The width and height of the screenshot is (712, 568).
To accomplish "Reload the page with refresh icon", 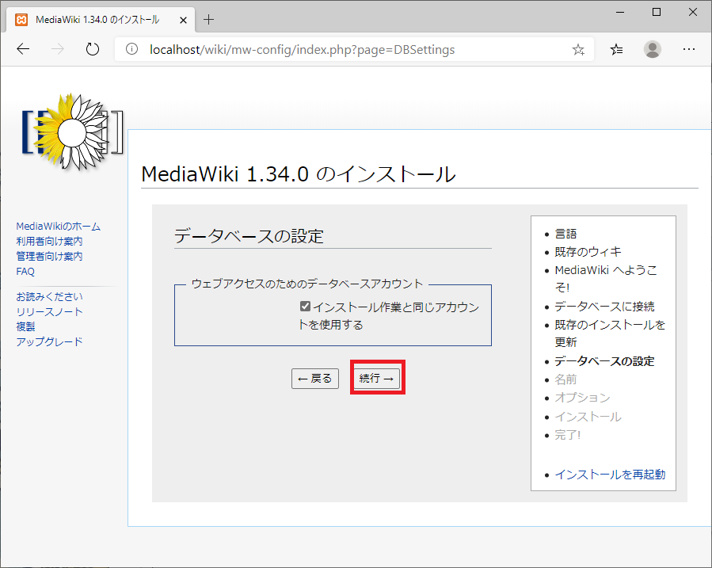I will (93, 49).
